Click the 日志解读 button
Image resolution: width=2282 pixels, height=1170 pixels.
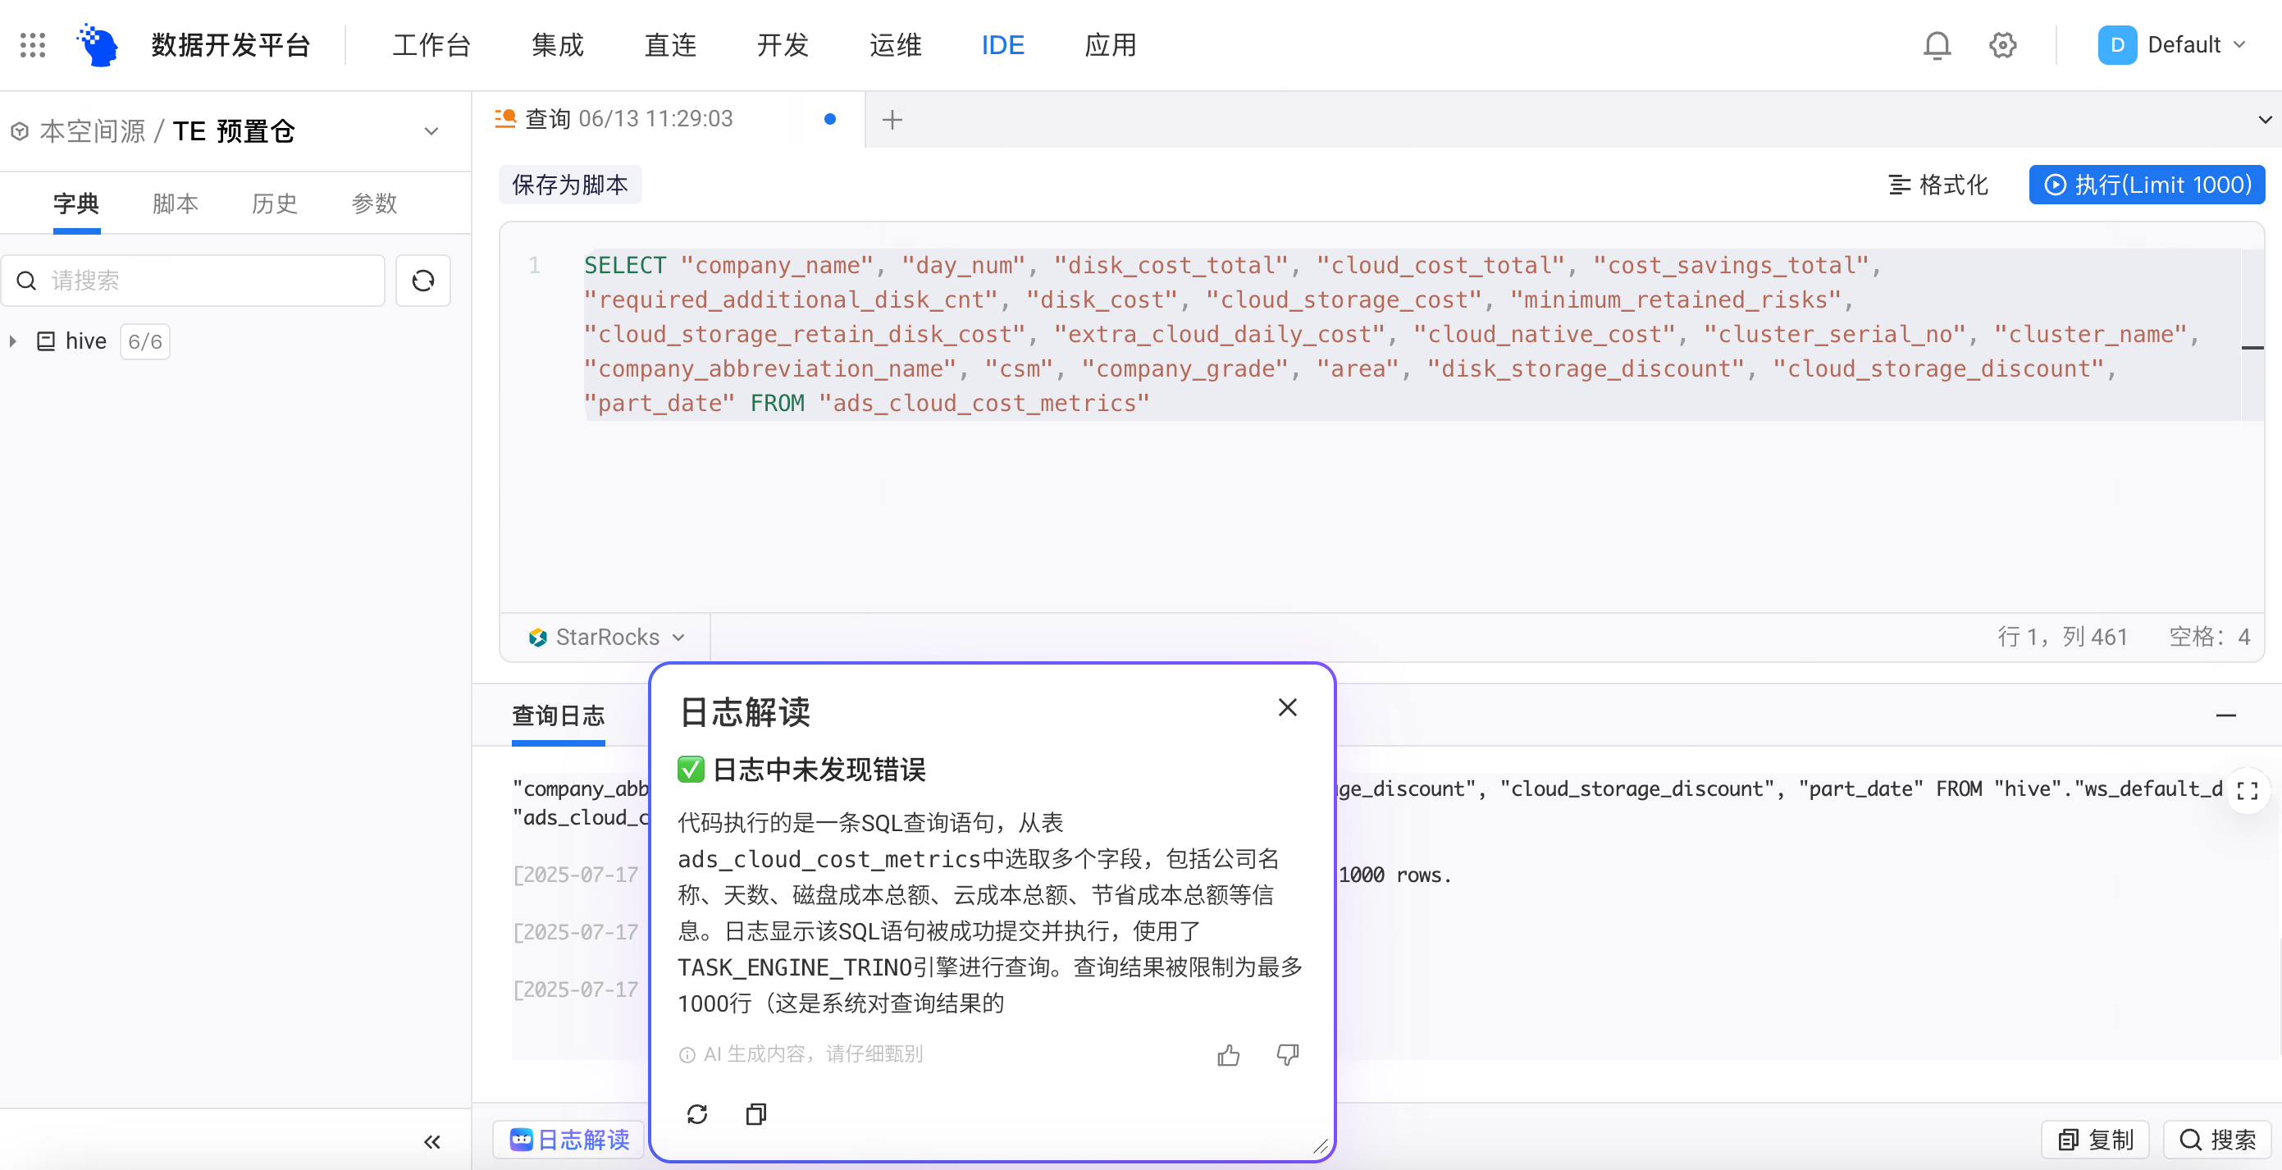569,1140
